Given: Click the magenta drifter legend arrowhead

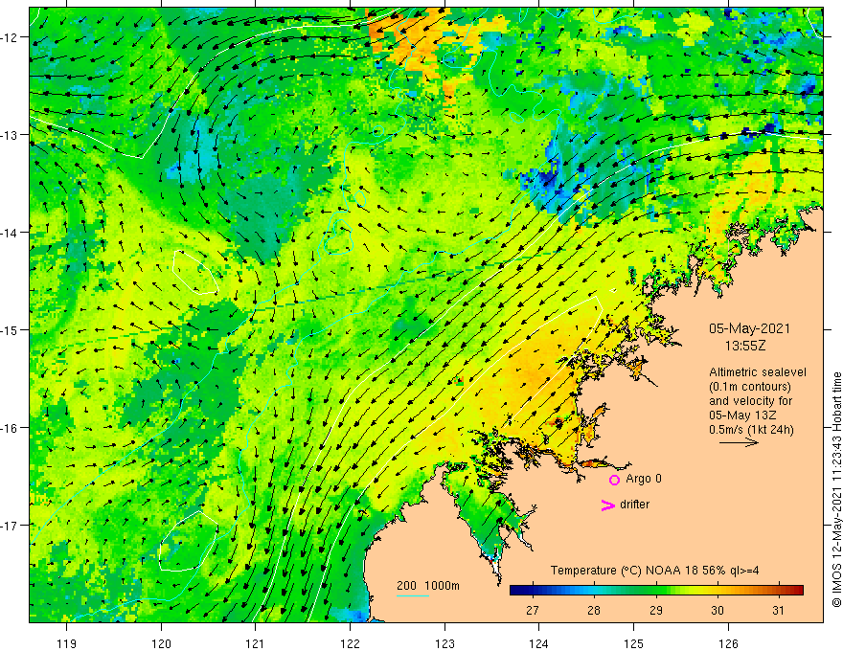Looking at the screenshot, I should 607,505.
